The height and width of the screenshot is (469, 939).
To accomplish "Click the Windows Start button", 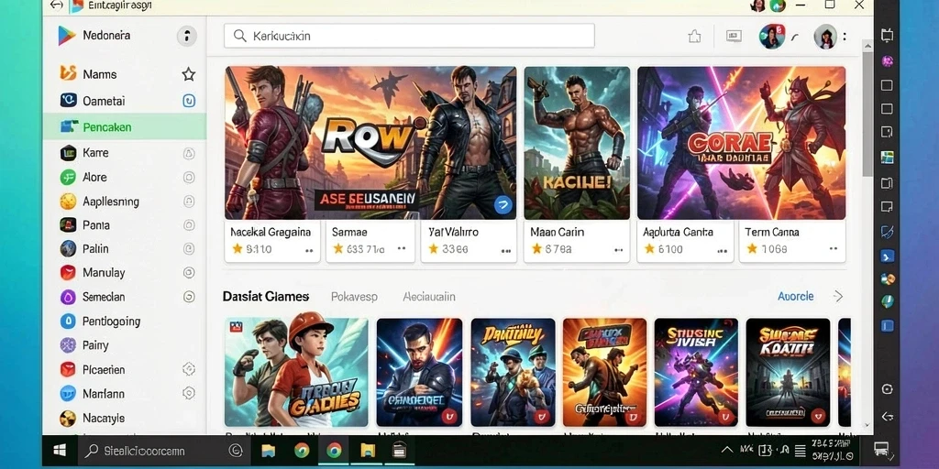I will coord(60,451).
